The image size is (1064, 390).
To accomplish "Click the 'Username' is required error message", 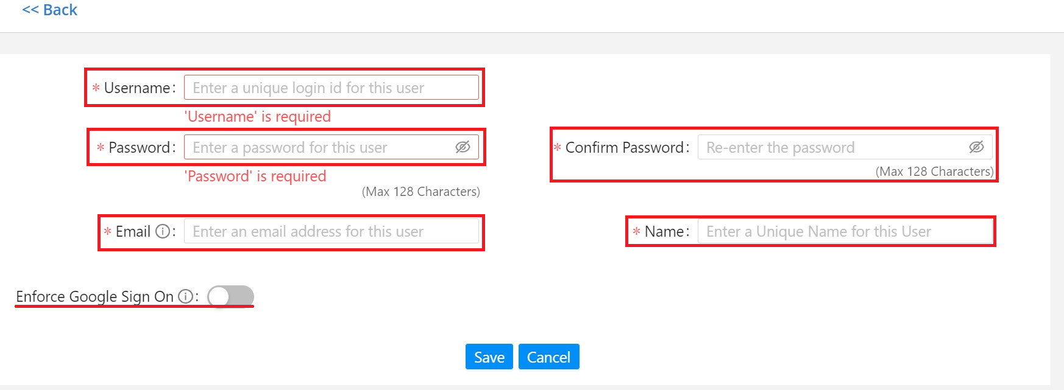I will pos(258,116).
